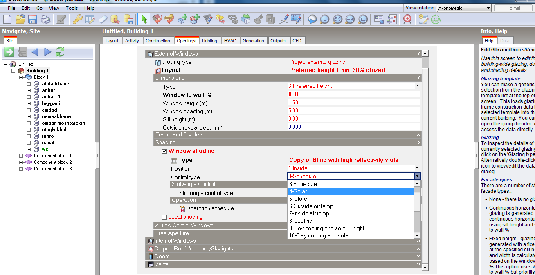
Task: Enable the Local shading checkbox
Action: pyautogui.click(x=164, y=217)
